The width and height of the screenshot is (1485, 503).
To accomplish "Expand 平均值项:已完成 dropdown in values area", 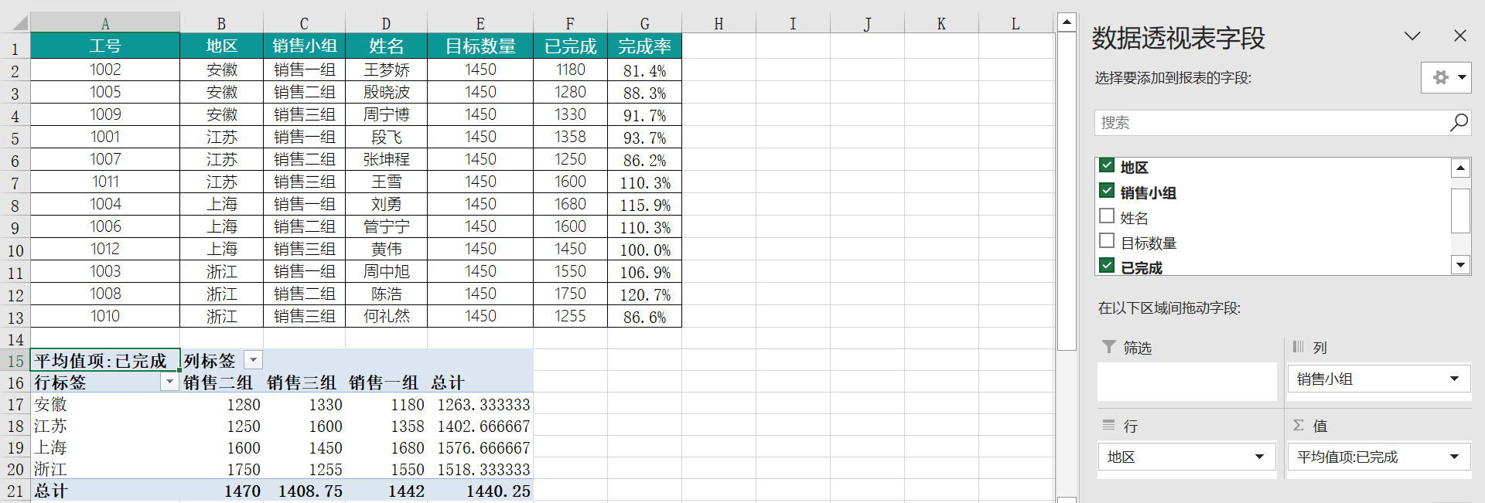I will (x=1454, y=457).
